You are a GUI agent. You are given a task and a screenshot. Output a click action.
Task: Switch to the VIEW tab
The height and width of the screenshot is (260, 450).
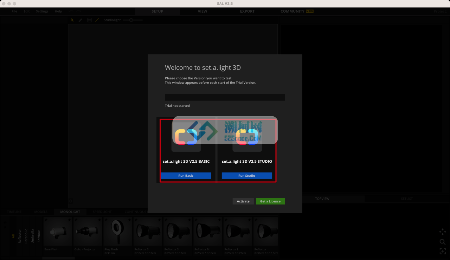pyautogui.click(x=202, y=11)
